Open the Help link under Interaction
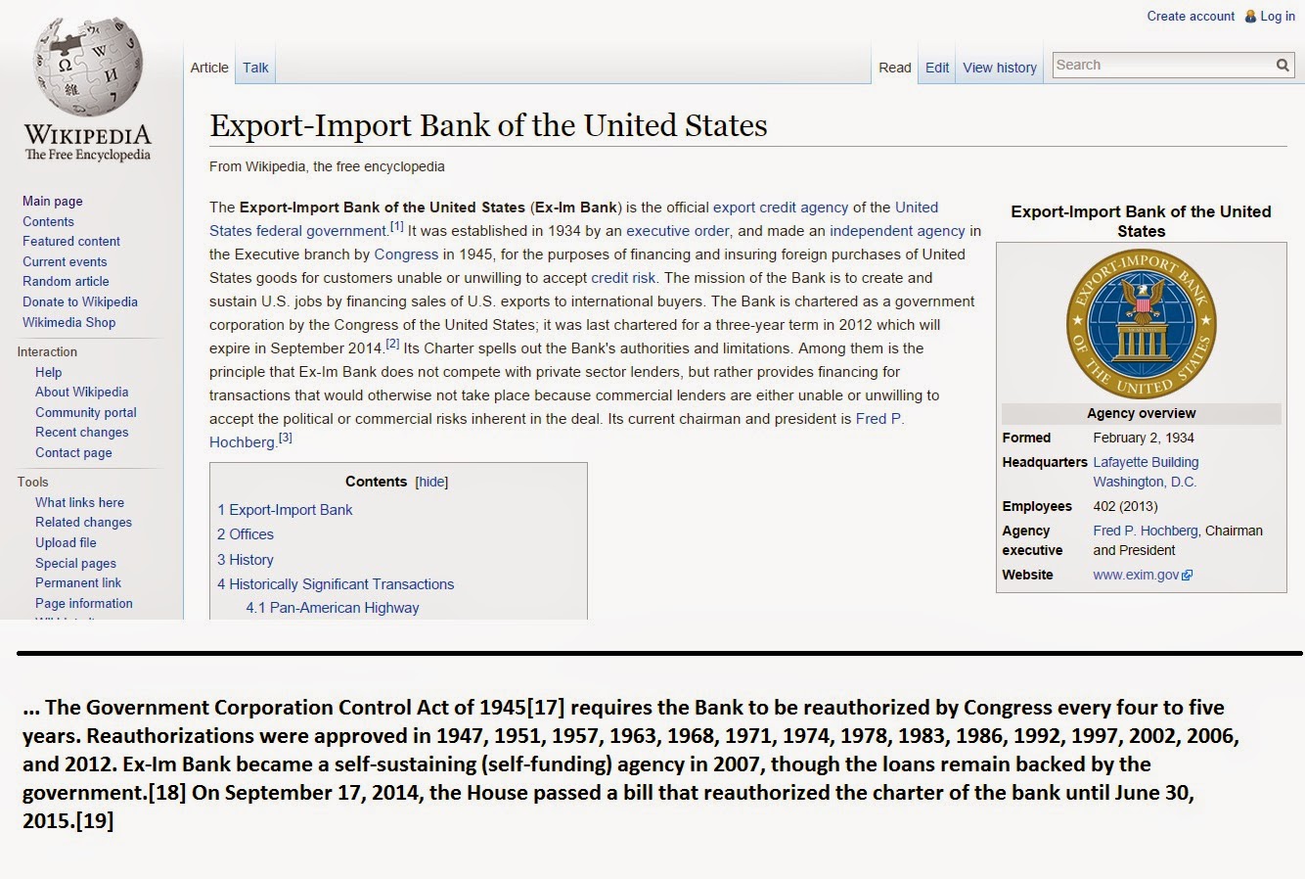 (49, 372)
